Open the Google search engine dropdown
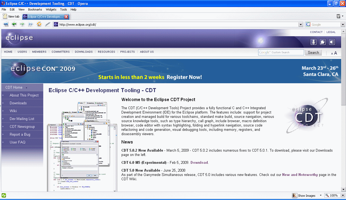 [343, 25]
